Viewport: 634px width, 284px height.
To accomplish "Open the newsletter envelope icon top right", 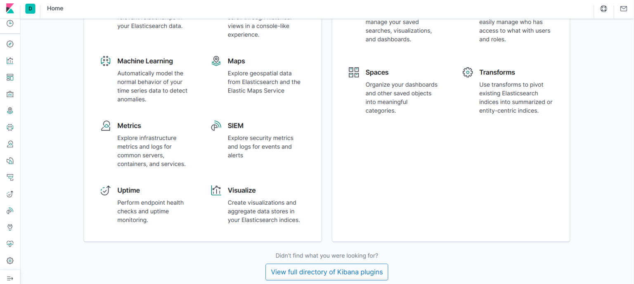I will [623, 9].
